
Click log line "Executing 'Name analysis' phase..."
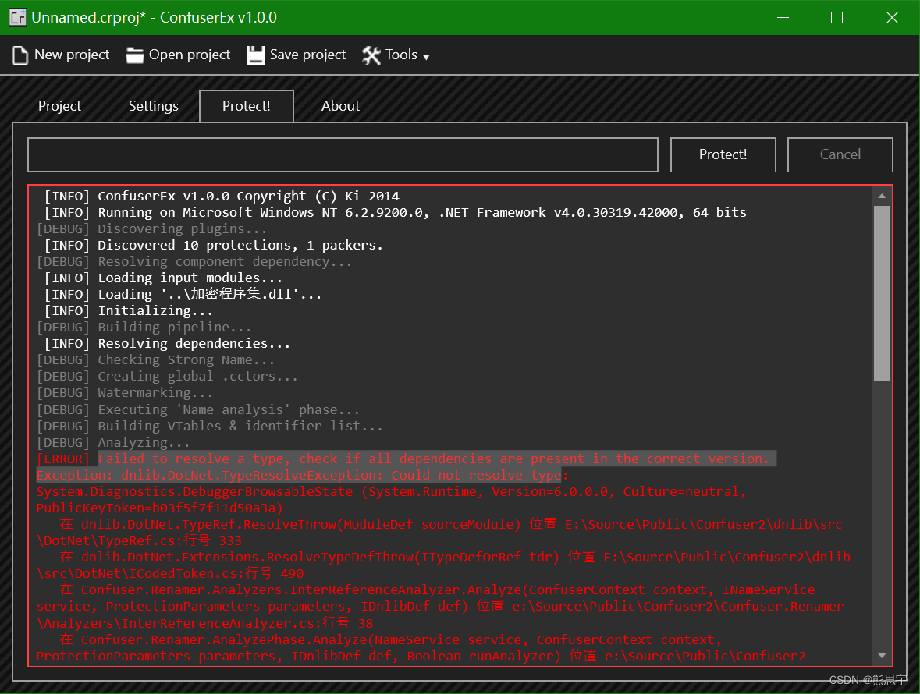[x=197, y=410]
